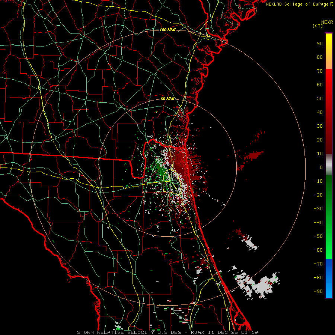Click the NEXLAB-College of DuPage header text

(299, 4)
